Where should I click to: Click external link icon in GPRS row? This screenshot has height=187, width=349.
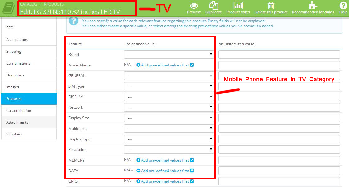click(192, 181)
